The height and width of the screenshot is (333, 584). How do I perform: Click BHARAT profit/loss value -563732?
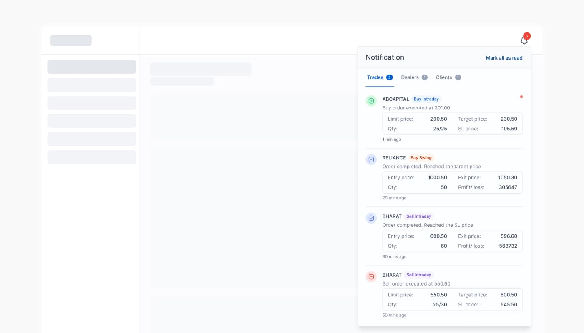(507, 246)
